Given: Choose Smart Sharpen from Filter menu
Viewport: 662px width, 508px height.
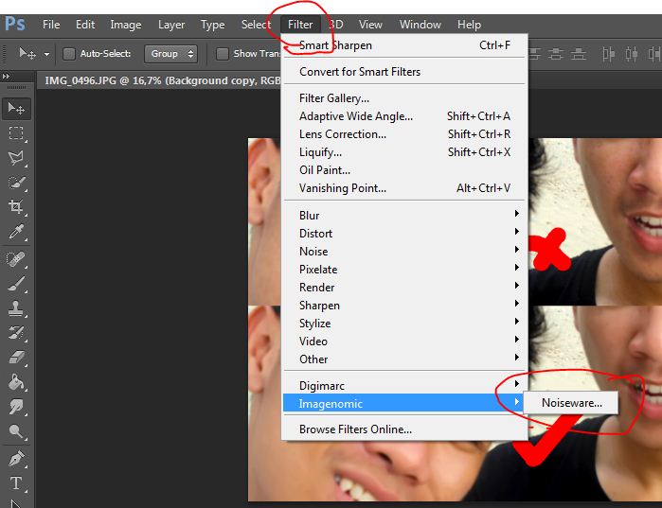Looking at the screenshot, I should 405,45.
